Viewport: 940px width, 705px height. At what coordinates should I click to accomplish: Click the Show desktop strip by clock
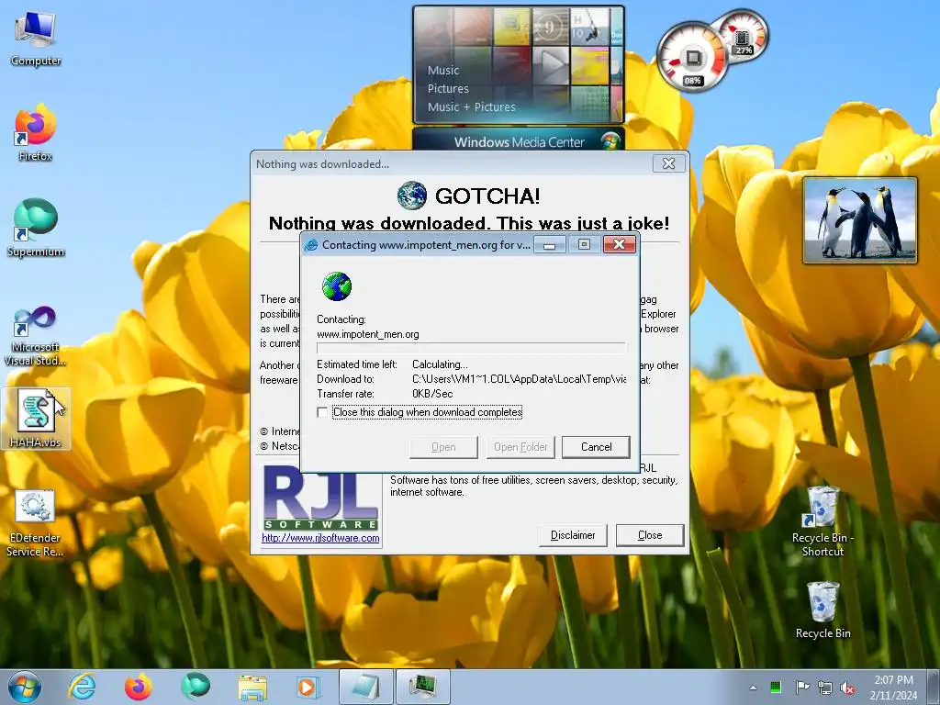[934, 687]
